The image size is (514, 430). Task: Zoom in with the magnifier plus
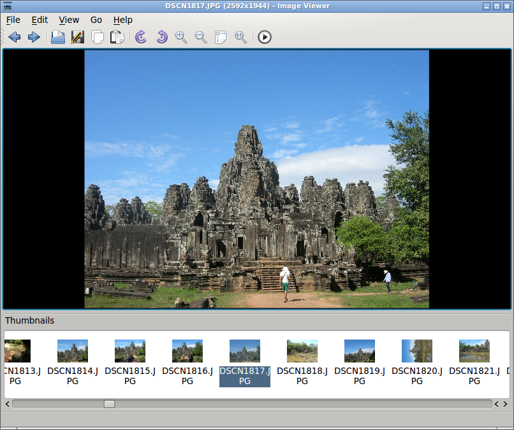click(181, 37)
